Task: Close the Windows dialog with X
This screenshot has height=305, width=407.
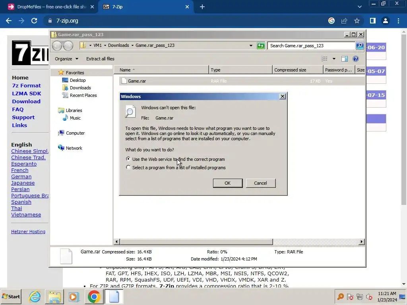Action: pos(283,97)
